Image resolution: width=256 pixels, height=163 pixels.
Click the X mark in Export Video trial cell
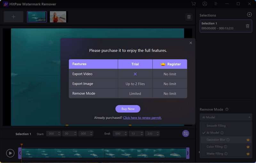pos(135,74)
